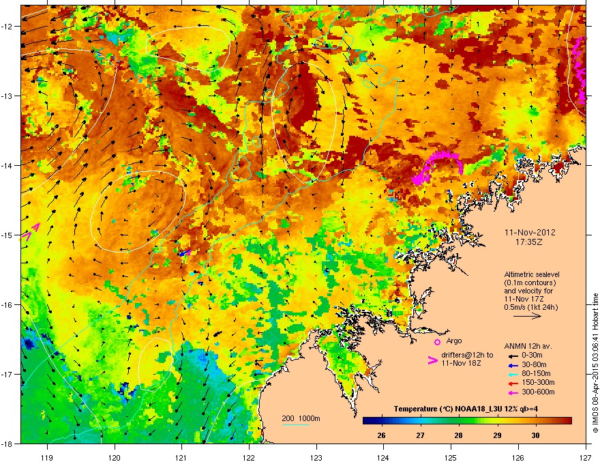Click the -13 latitude axis label
600x464 pixels.
pos(7,96)
